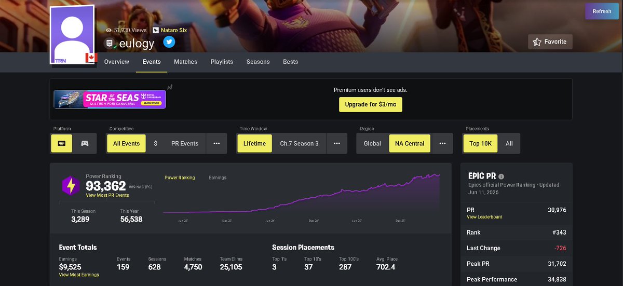
Task: Click the profile avatar image
Action: [x=73, y=34]
